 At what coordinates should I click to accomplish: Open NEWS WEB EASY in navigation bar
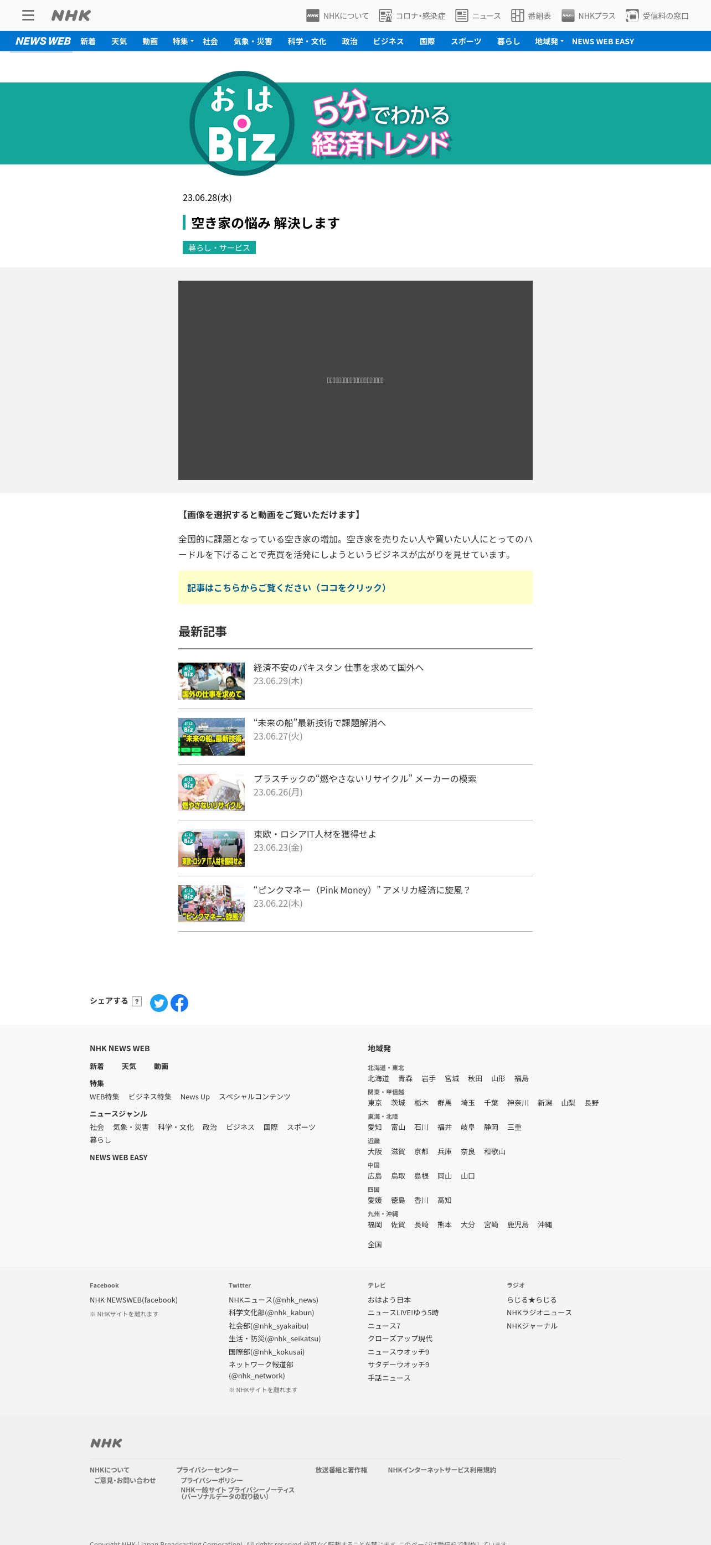point(602,42)
